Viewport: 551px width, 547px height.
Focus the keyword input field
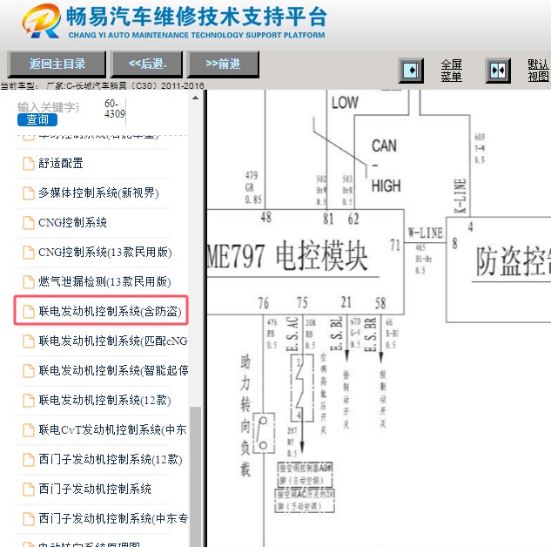(49, 107)
